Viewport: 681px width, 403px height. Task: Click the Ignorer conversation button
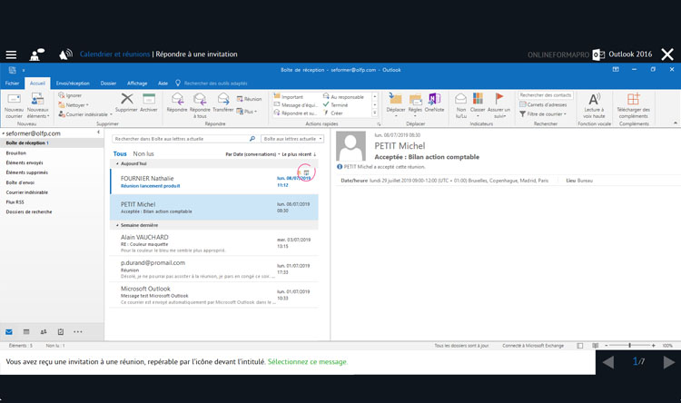(x=70, y=95)
